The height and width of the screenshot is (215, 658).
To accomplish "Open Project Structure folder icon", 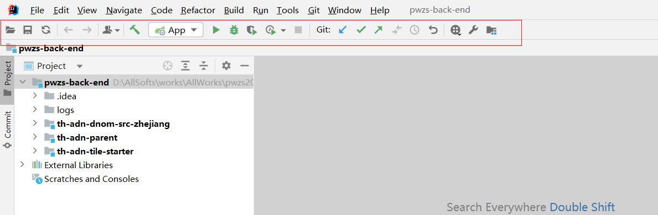I will (491, 30).
